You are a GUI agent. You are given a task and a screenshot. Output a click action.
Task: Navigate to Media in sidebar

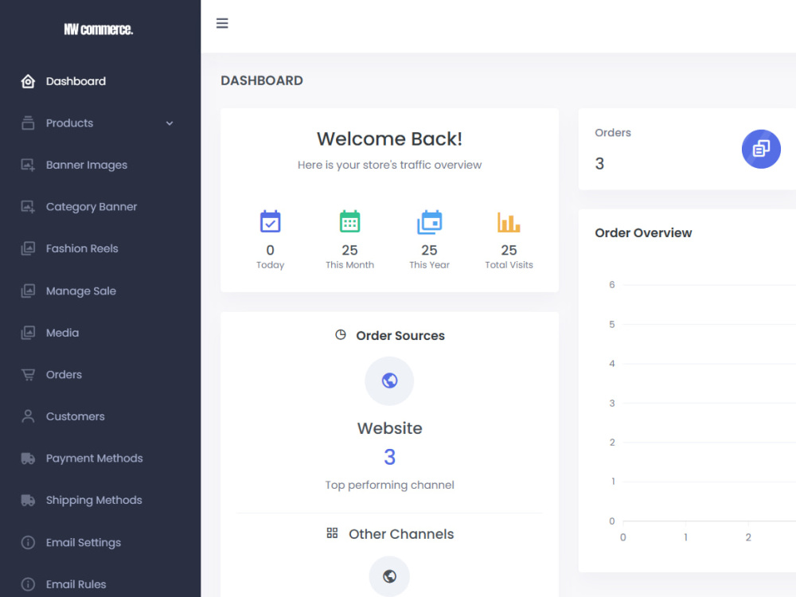click(62, 333)
